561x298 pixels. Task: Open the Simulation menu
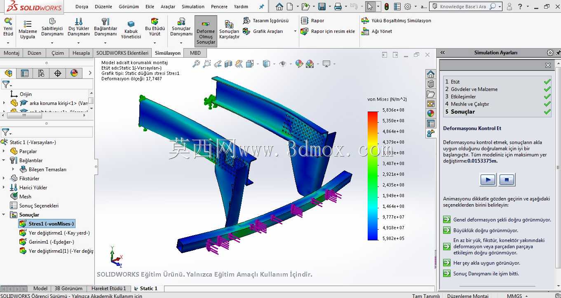coord(193,7)
